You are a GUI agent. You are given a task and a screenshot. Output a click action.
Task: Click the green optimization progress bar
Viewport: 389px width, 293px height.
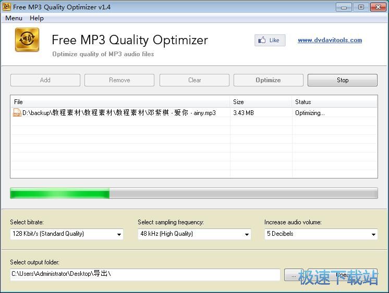coord(194,193)
